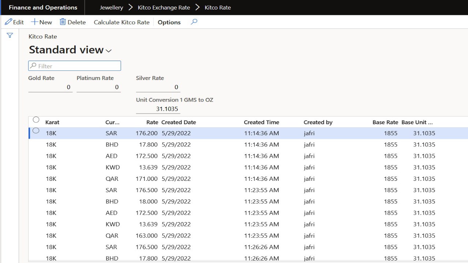The image size is (468, 263).
Task: Click the breadcrumb chevron after Kitco Exchange Rate
Action: (197, 7)
